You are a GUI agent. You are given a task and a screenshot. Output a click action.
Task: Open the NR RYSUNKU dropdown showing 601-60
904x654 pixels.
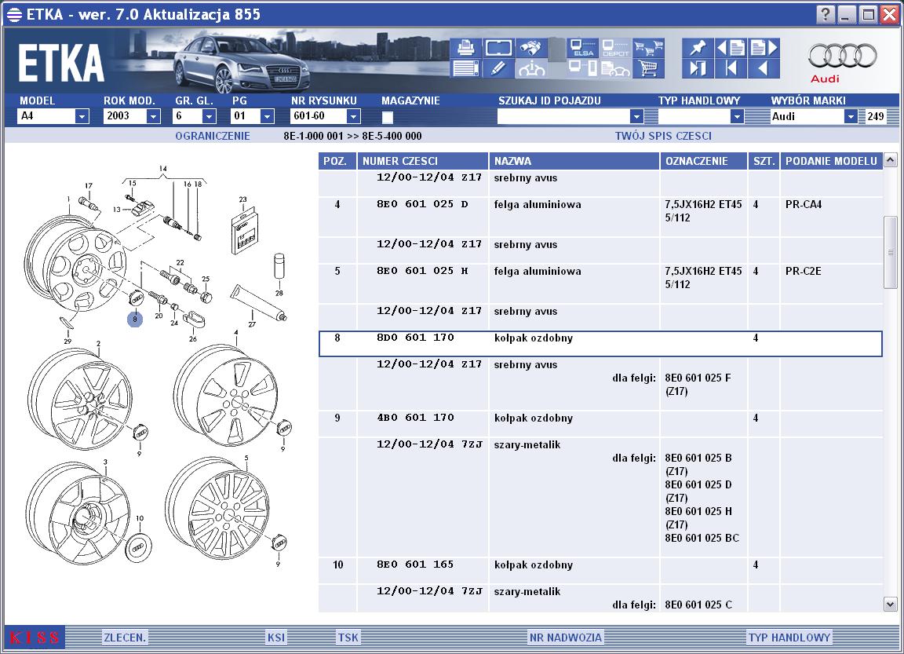[353, 116]
